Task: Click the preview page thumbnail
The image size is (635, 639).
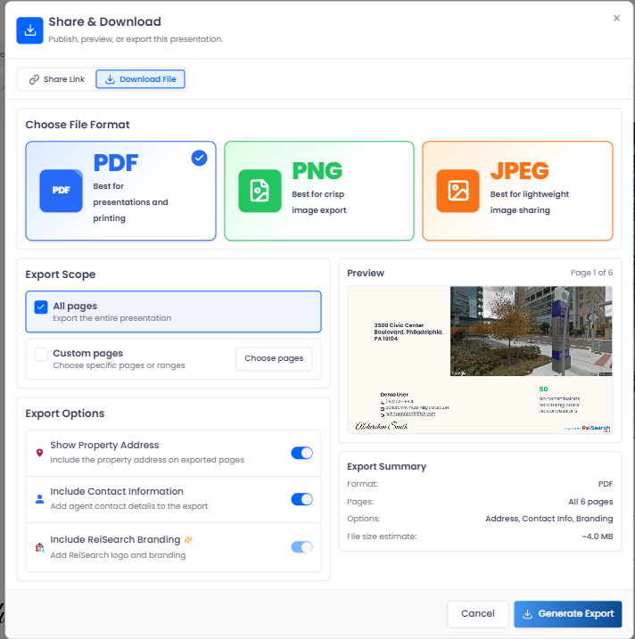Action: point(480,359)
